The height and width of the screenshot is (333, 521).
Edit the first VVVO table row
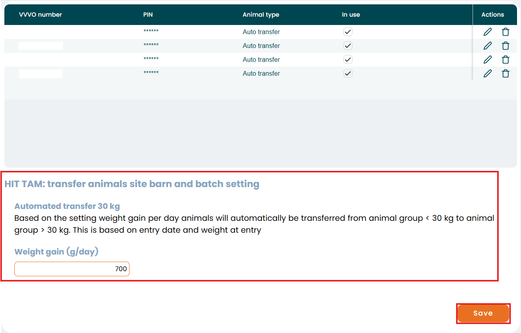488,32
